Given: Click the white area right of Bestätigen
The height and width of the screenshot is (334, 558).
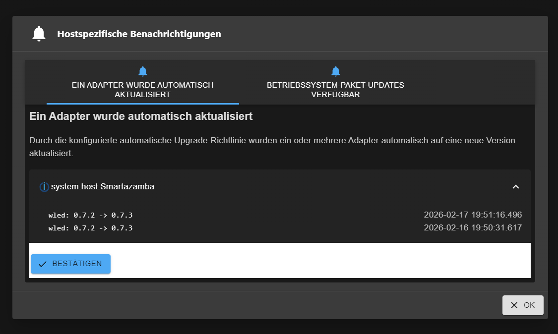Looking at the screenshot, I should click(x=317, y=262).
